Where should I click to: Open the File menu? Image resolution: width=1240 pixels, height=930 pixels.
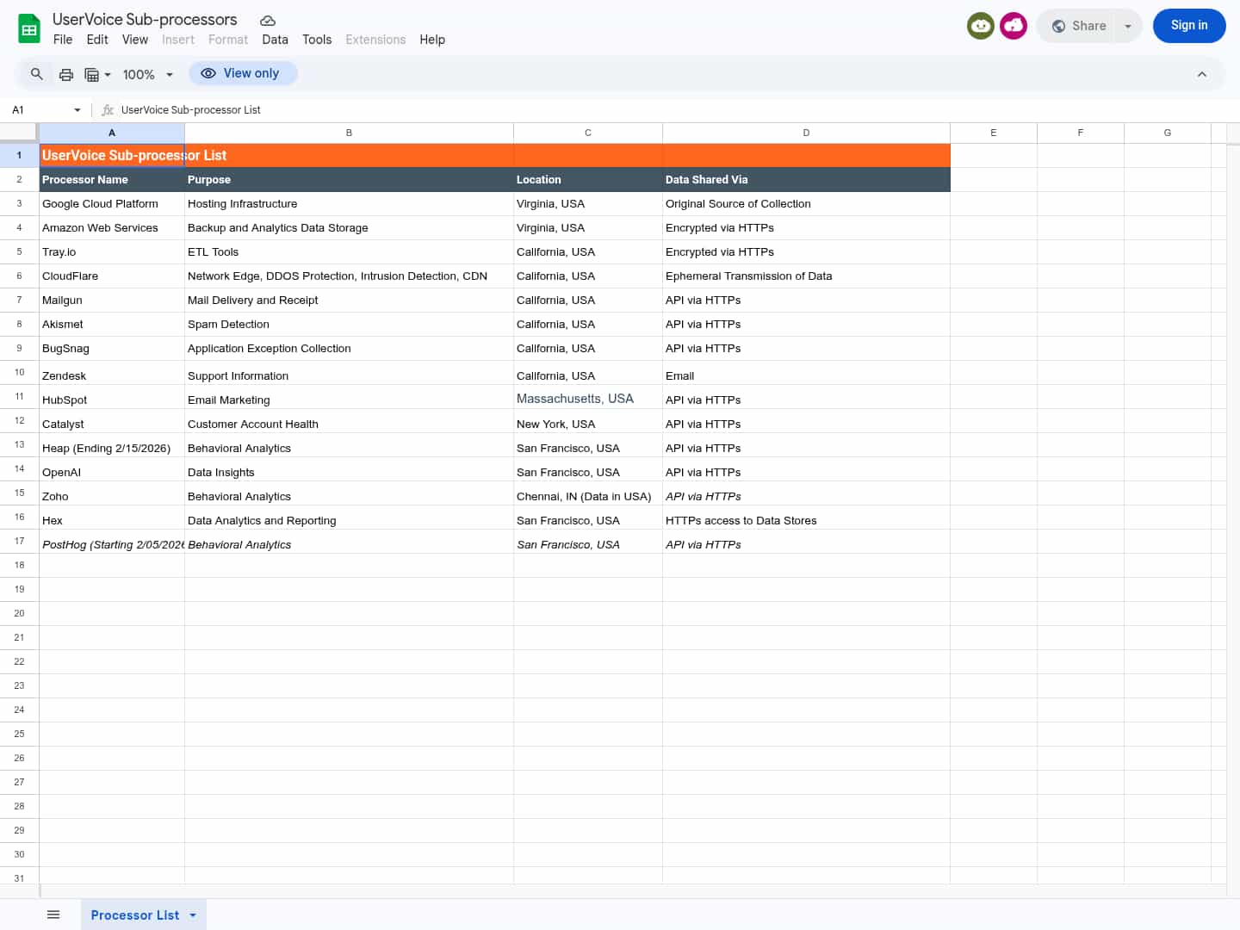[x=63, y=40]
